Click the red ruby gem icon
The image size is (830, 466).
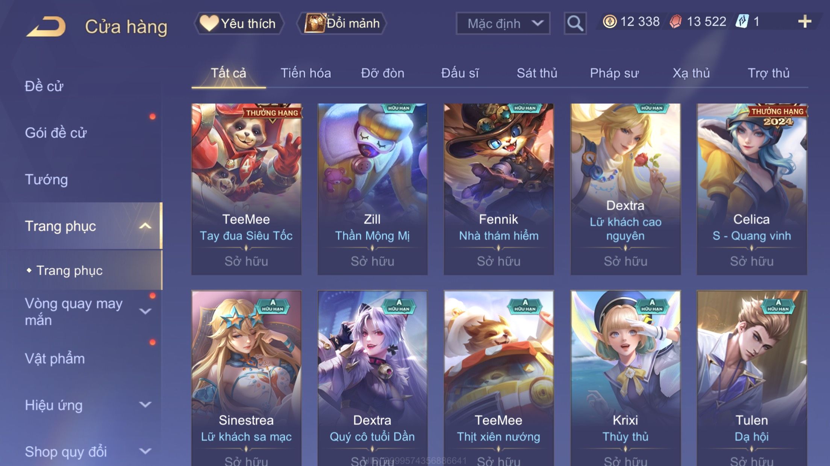click(676, 22)
